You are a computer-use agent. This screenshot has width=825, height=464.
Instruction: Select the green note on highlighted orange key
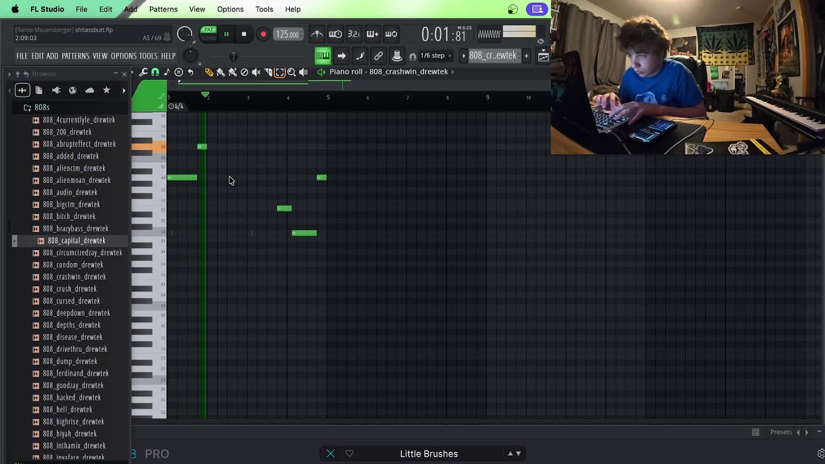(202, 146)
